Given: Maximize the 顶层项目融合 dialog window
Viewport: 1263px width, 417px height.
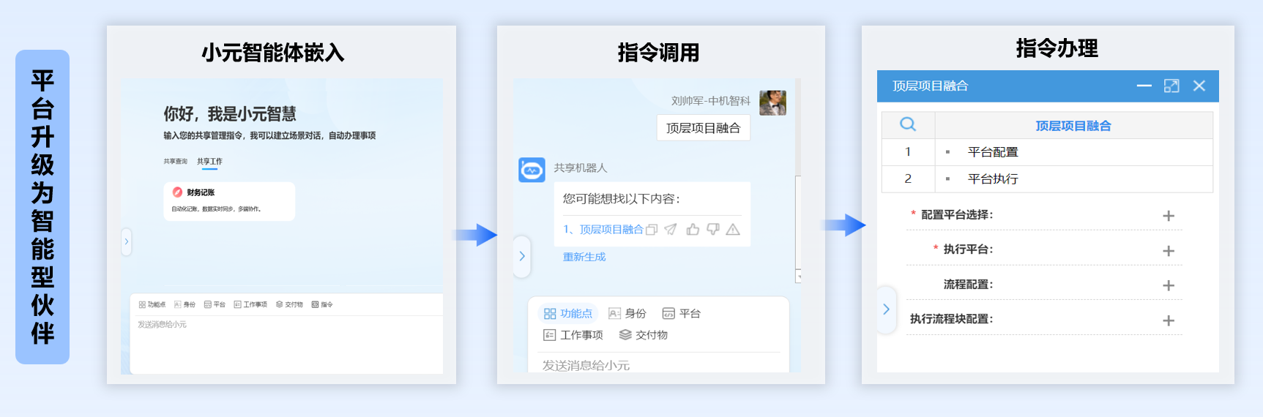Looking at the screenshot, I should pos(1171,86).
